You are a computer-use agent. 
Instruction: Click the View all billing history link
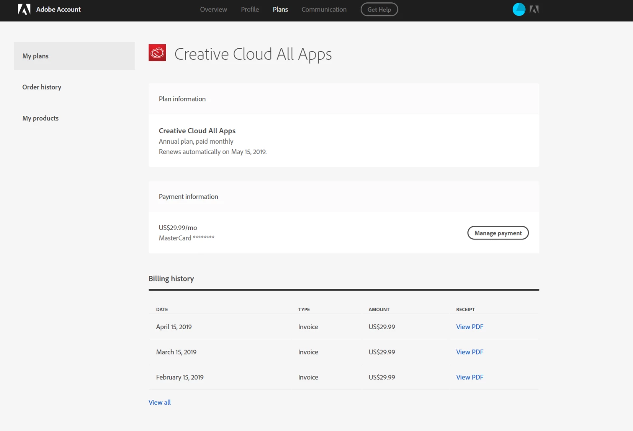[160, 402]
